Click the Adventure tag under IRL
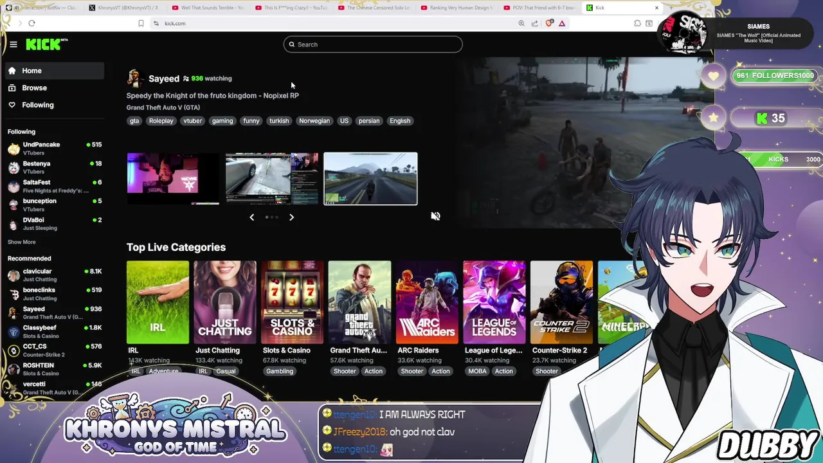The height and width of the screenshot is (463, 823). pyautogui.click(x=163, y=371)
